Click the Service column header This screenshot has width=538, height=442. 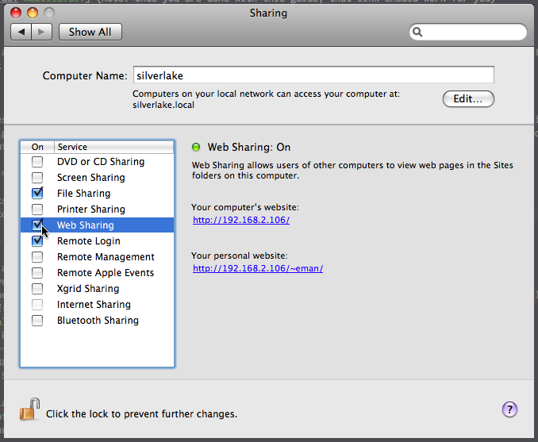pyautogui.click(x=114, y=147)
